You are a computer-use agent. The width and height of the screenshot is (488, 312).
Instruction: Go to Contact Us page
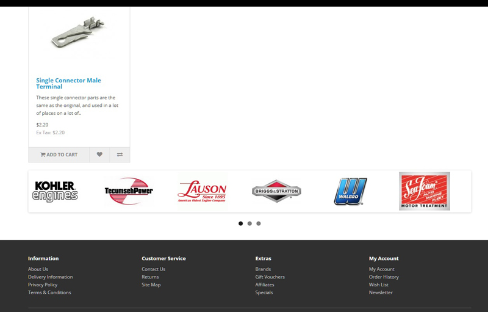point(154,269)
